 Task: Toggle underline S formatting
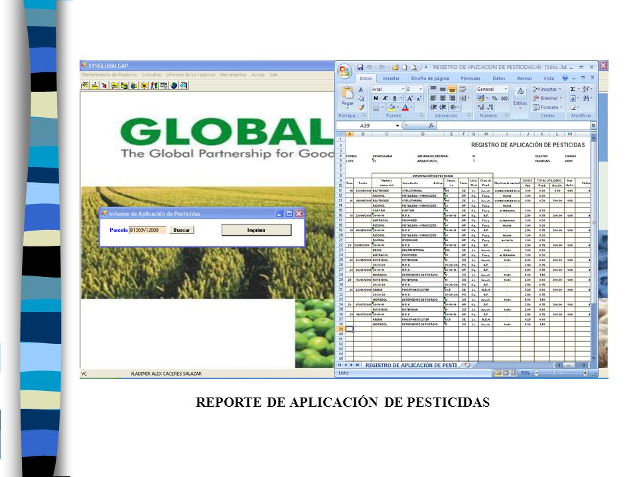(394, 98)
